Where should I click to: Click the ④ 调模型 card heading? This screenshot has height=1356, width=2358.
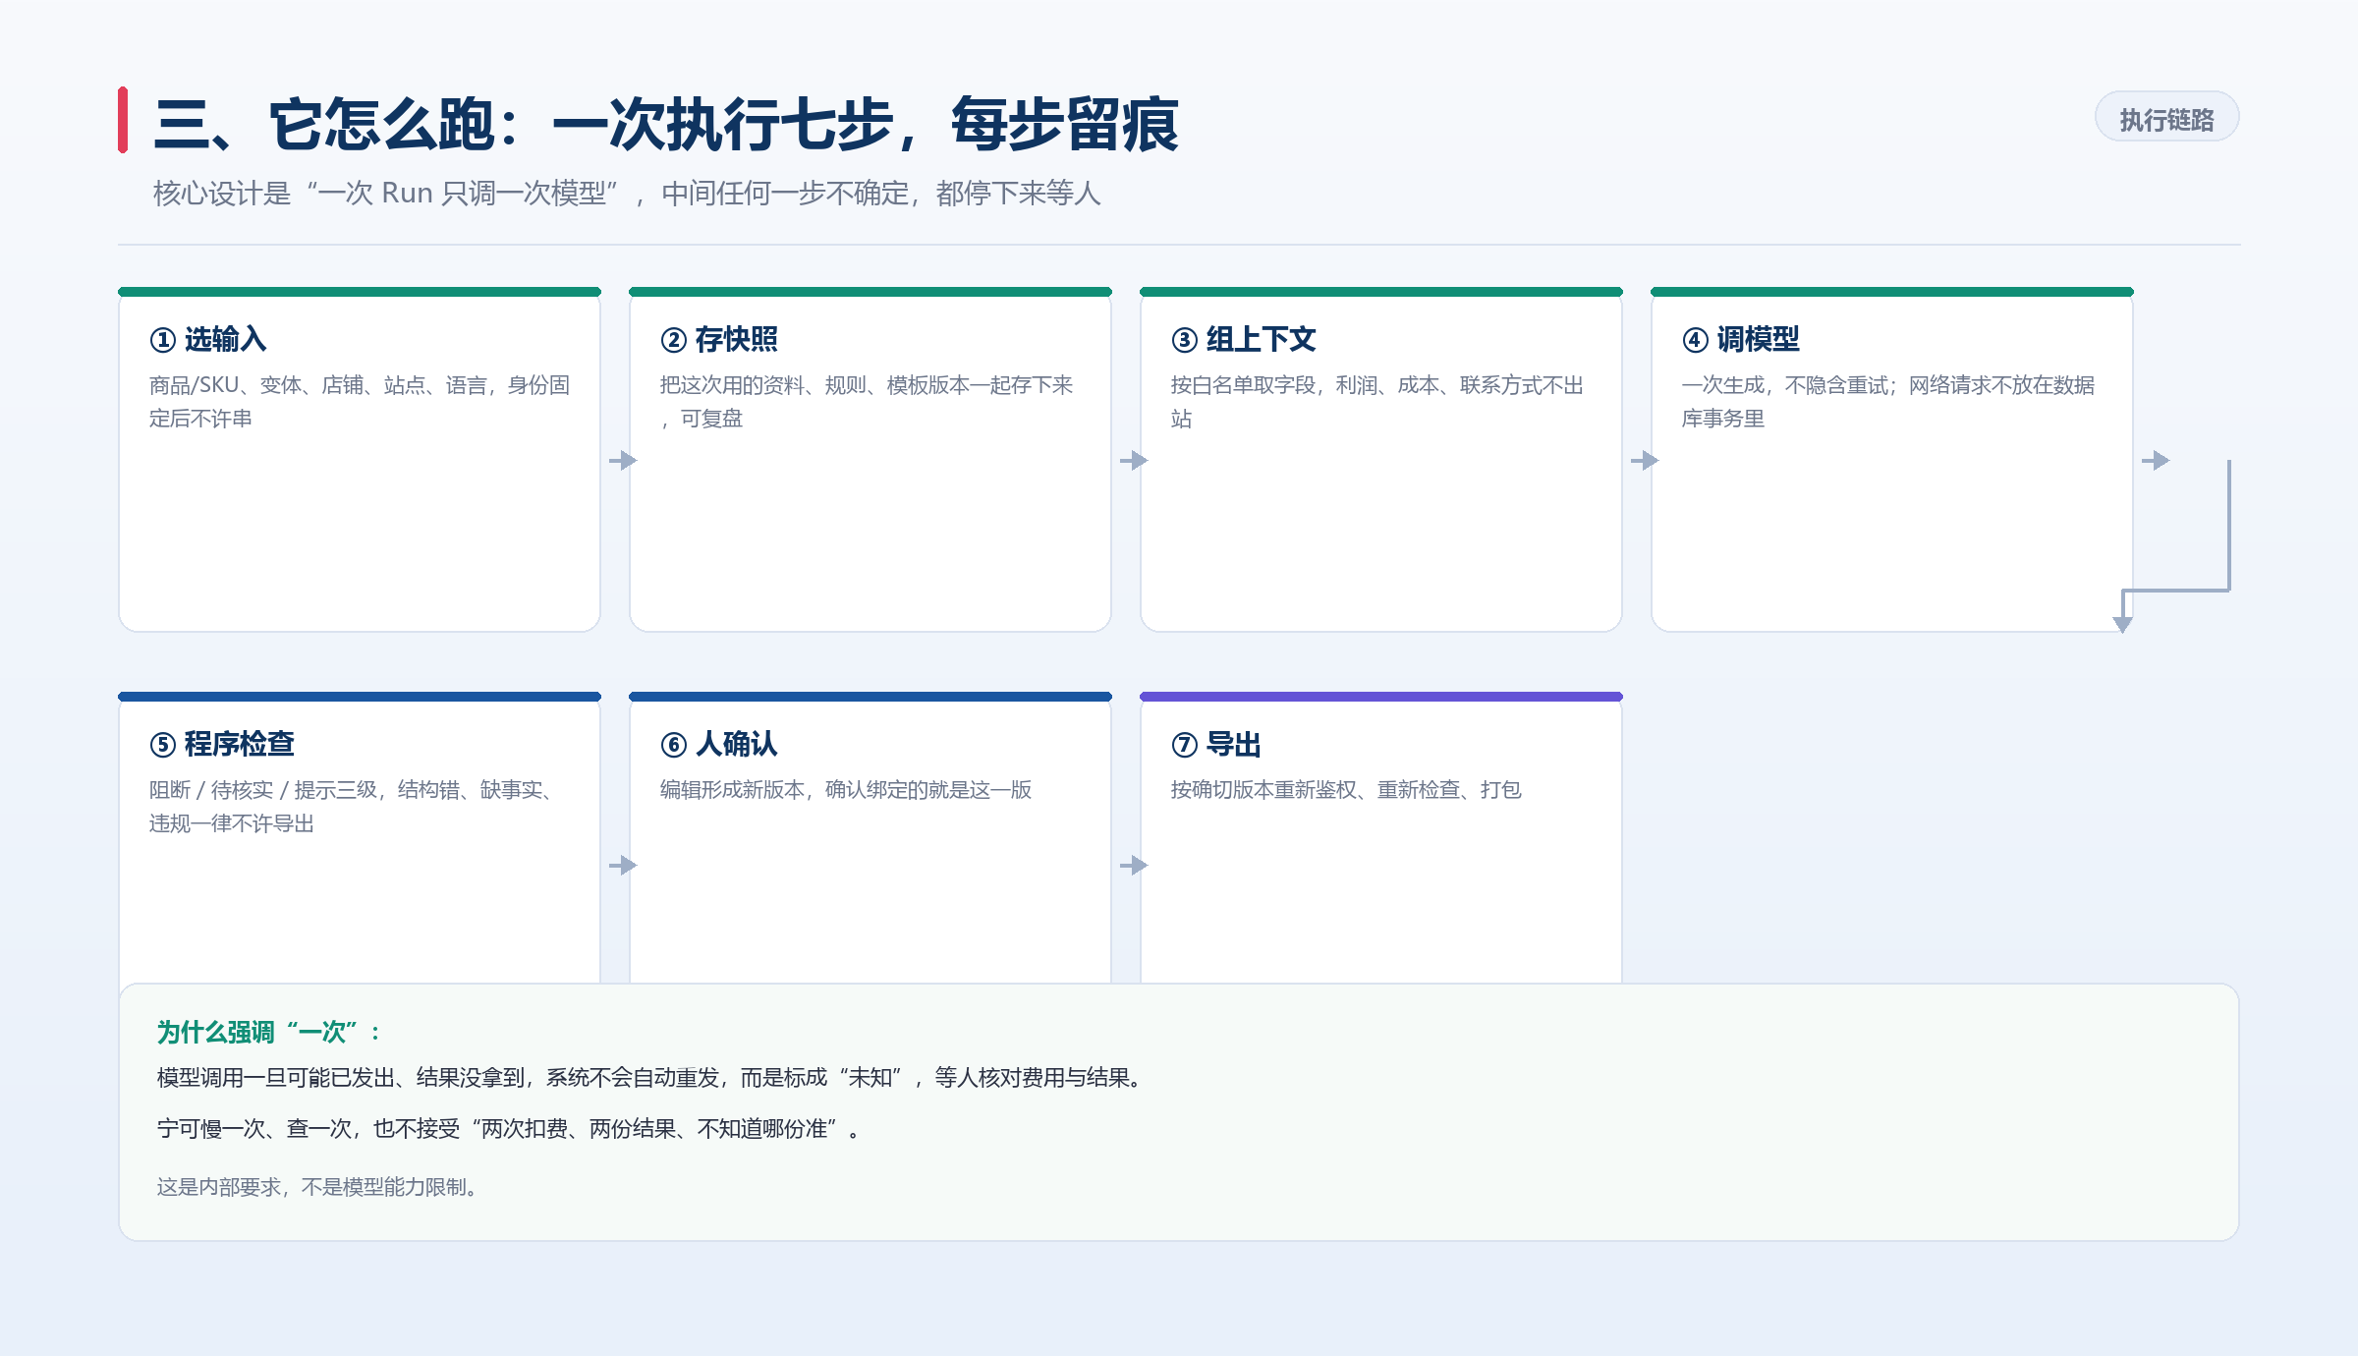[1740, 340]
